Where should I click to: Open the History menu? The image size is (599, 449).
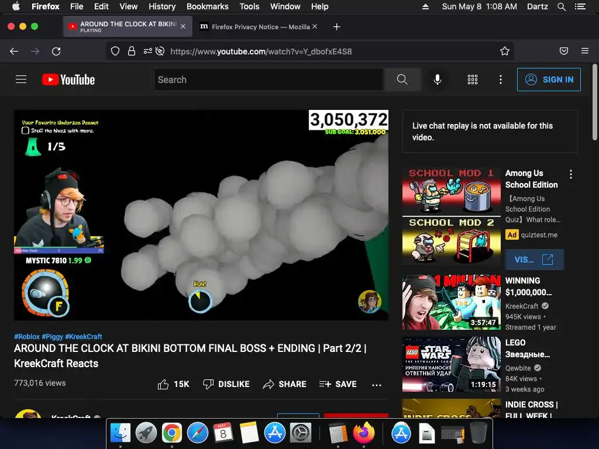pos(162,6)
